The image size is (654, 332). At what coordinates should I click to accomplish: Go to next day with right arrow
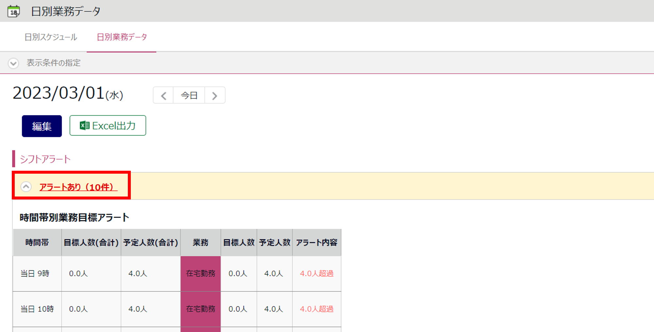point(215,95)
